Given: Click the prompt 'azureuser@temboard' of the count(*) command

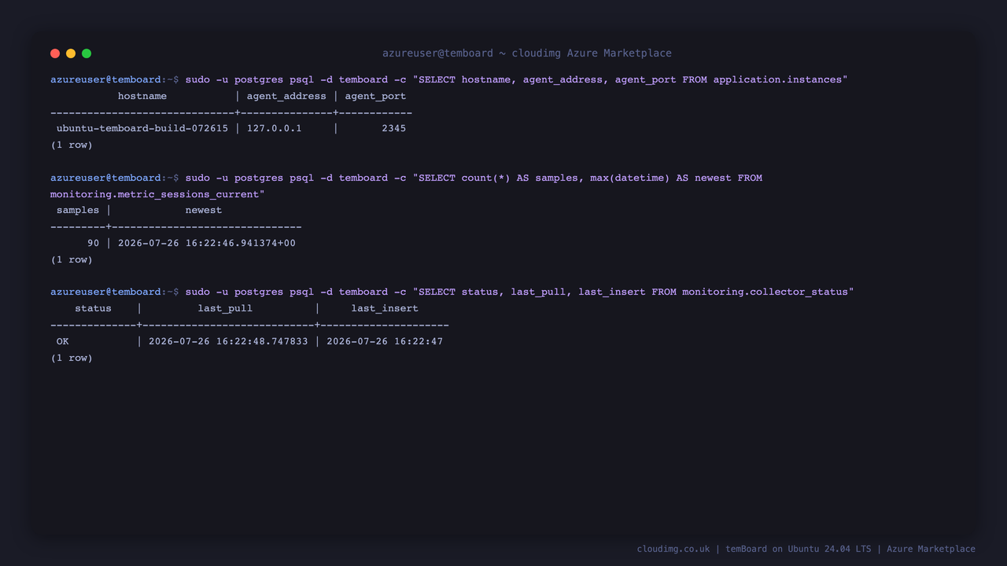Looking at the screenshot, I should click(105, 178).
